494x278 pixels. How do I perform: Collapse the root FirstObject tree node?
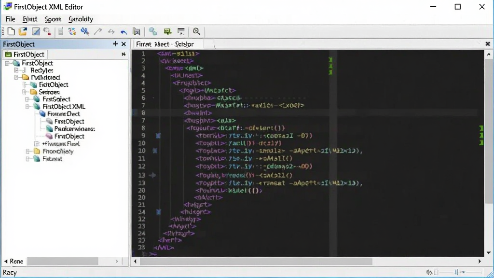7,63
